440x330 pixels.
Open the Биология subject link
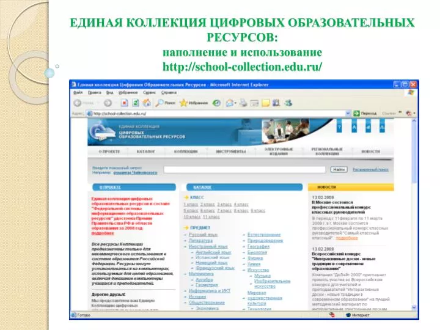click(257, 252)
